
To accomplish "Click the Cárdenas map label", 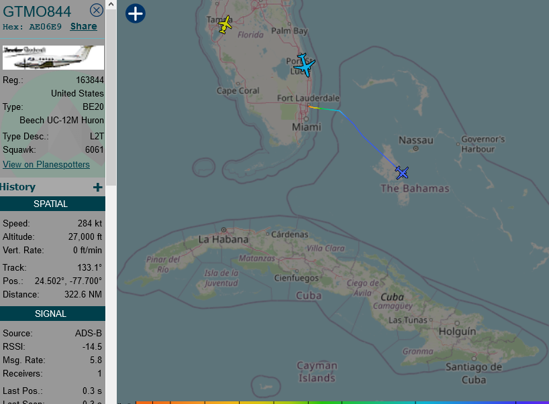I will [x=289, y=234].
